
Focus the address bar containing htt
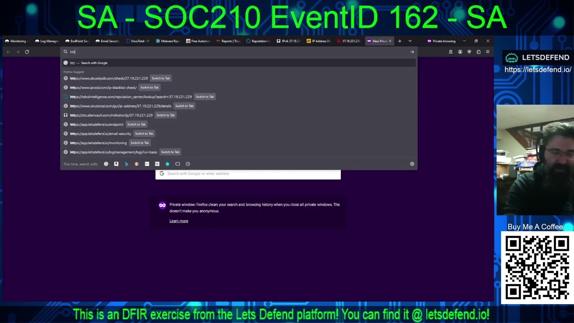tap(239, 52)
